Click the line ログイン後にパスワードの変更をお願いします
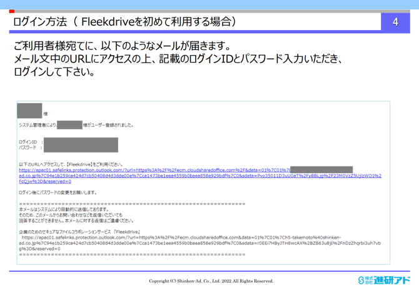This screenshot has width=419, height=290. point(58,192)
